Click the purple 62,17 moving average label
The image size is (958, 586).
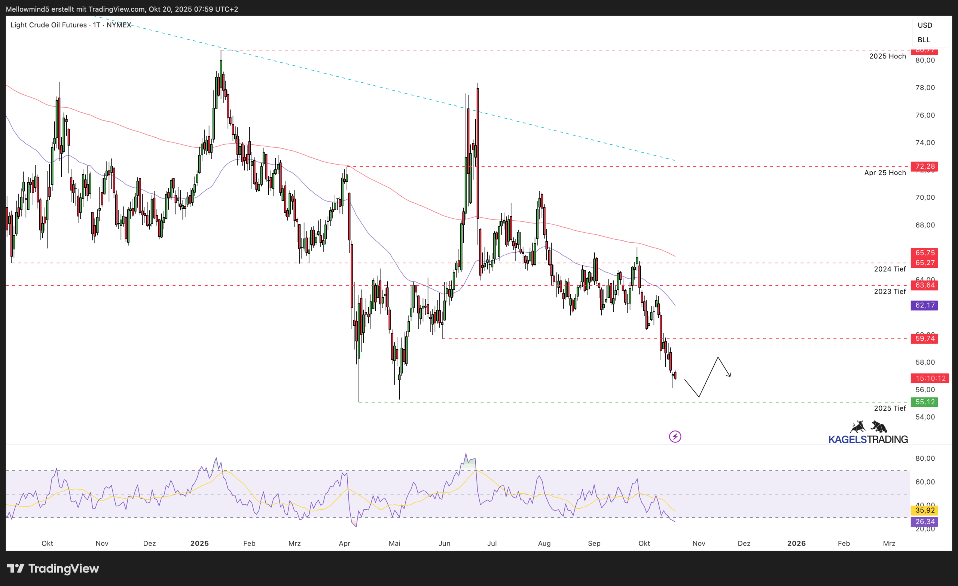point(925,305)
